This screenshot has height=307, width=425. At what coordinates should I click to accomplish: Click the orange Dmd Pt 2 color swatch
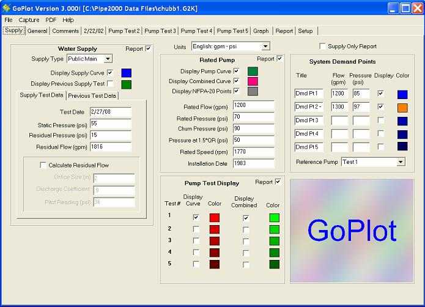coord(402,108)
